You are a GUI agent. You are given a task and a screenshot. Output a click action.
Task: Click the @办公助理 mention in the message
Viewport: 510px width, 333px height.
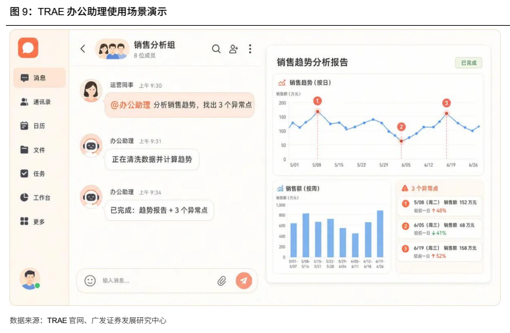tap(130, 105)
